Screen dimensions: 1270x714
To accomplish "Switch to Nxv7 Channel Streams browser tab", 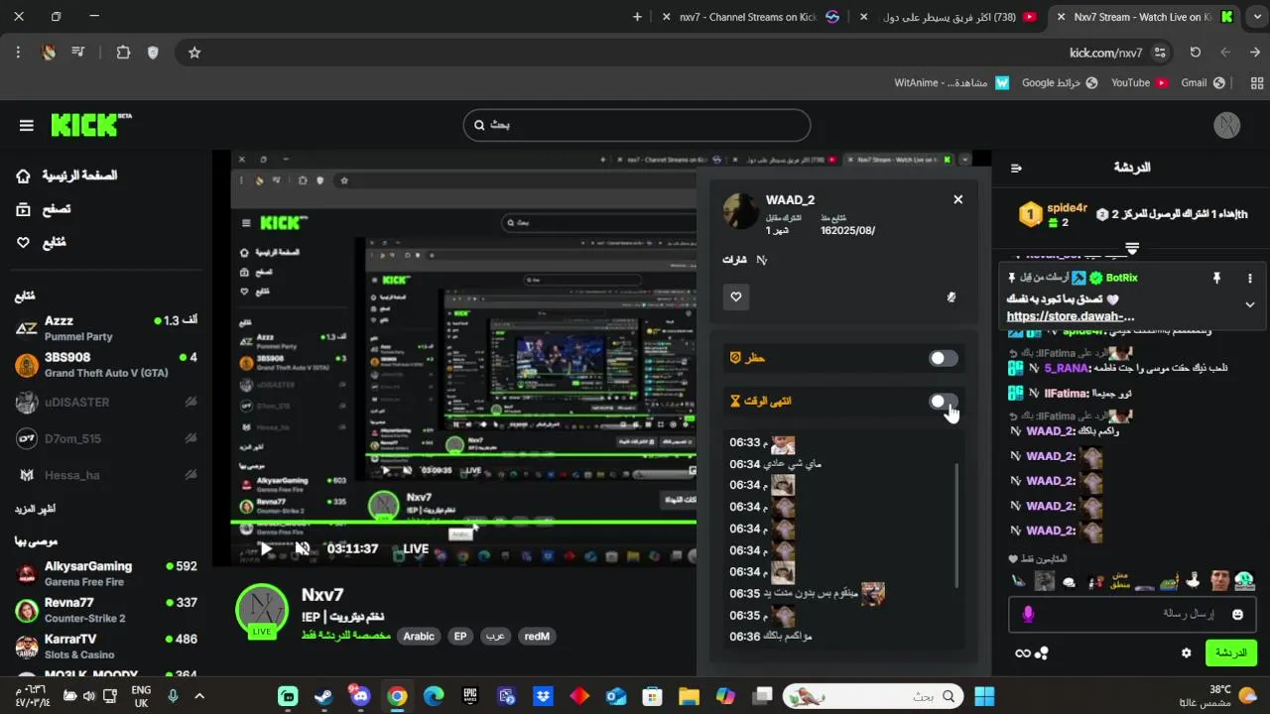I will tap(749, 17).
